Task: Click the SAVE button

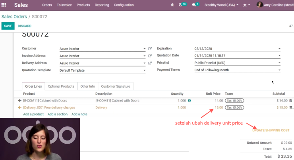Action: coord(8,26)
